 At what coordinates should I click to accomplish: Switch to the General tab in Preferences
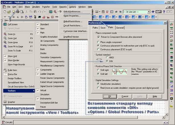120,28
